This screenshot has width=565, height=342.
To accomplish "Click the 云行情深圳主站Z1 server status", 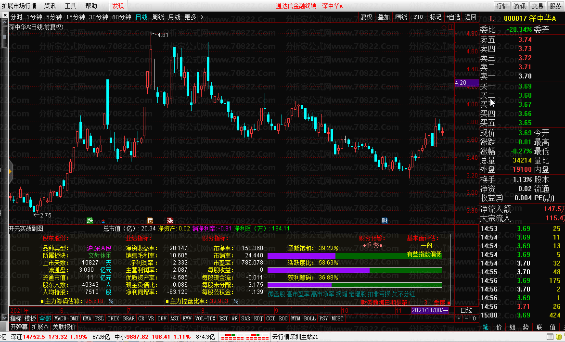I will point(295,337).
